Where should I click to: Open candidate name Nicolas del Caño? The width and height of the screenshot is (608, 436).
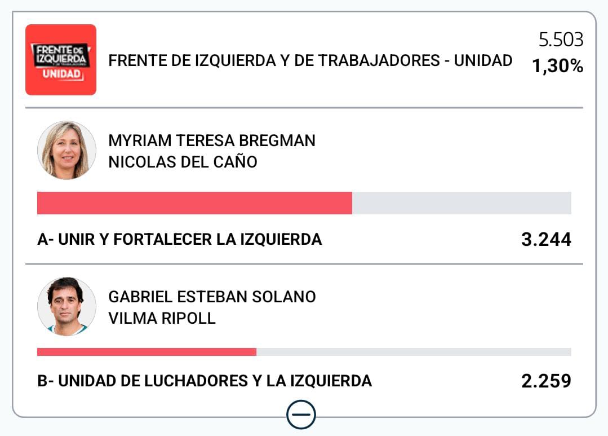coord(183,162)
